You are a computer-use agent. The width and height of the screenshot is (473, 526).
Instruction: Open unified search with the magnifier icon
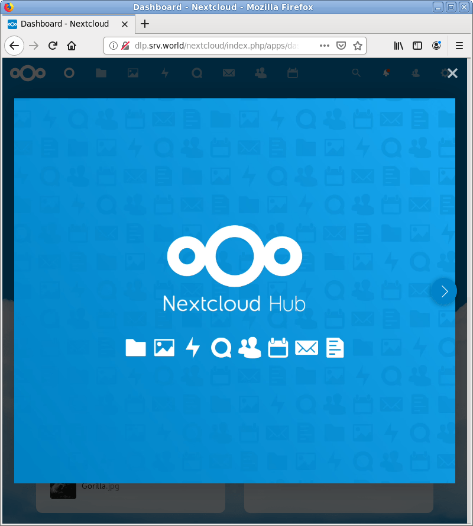pyautogui.click(x=356, y=72)
